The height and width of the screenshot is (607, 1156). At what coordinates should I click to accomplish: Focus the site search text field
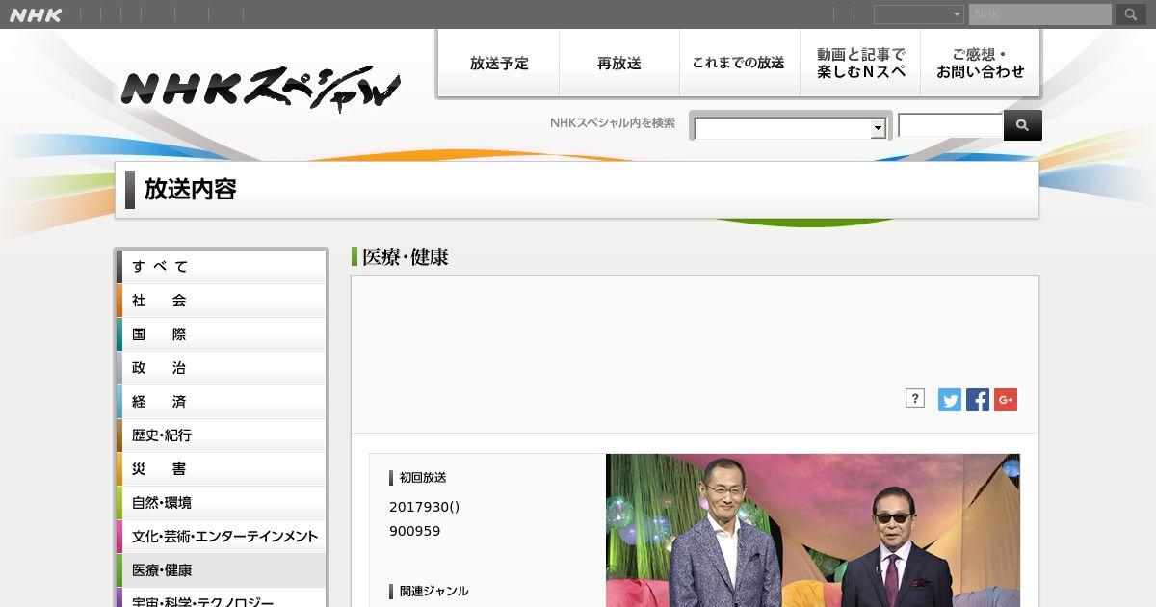pos(951,125)
